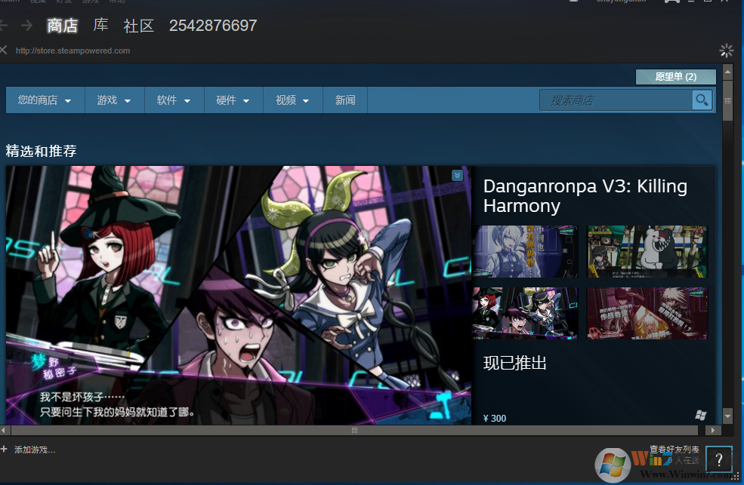Open the 愿望单 (2) wishlist

[x=676, y=77]
